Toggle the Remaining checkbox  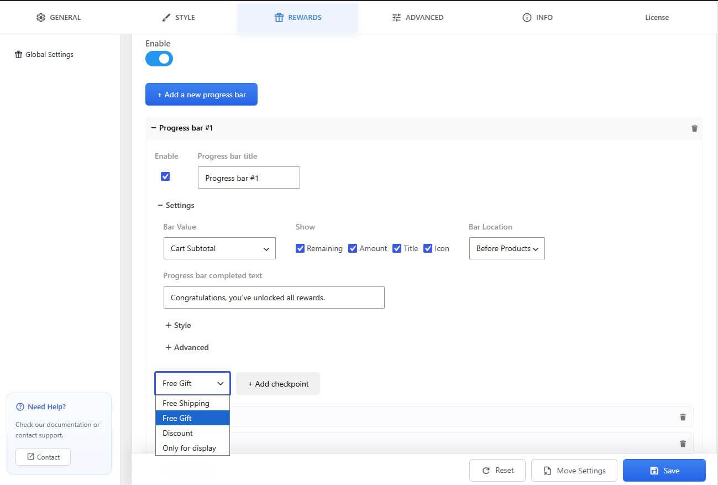pos(300,248)
